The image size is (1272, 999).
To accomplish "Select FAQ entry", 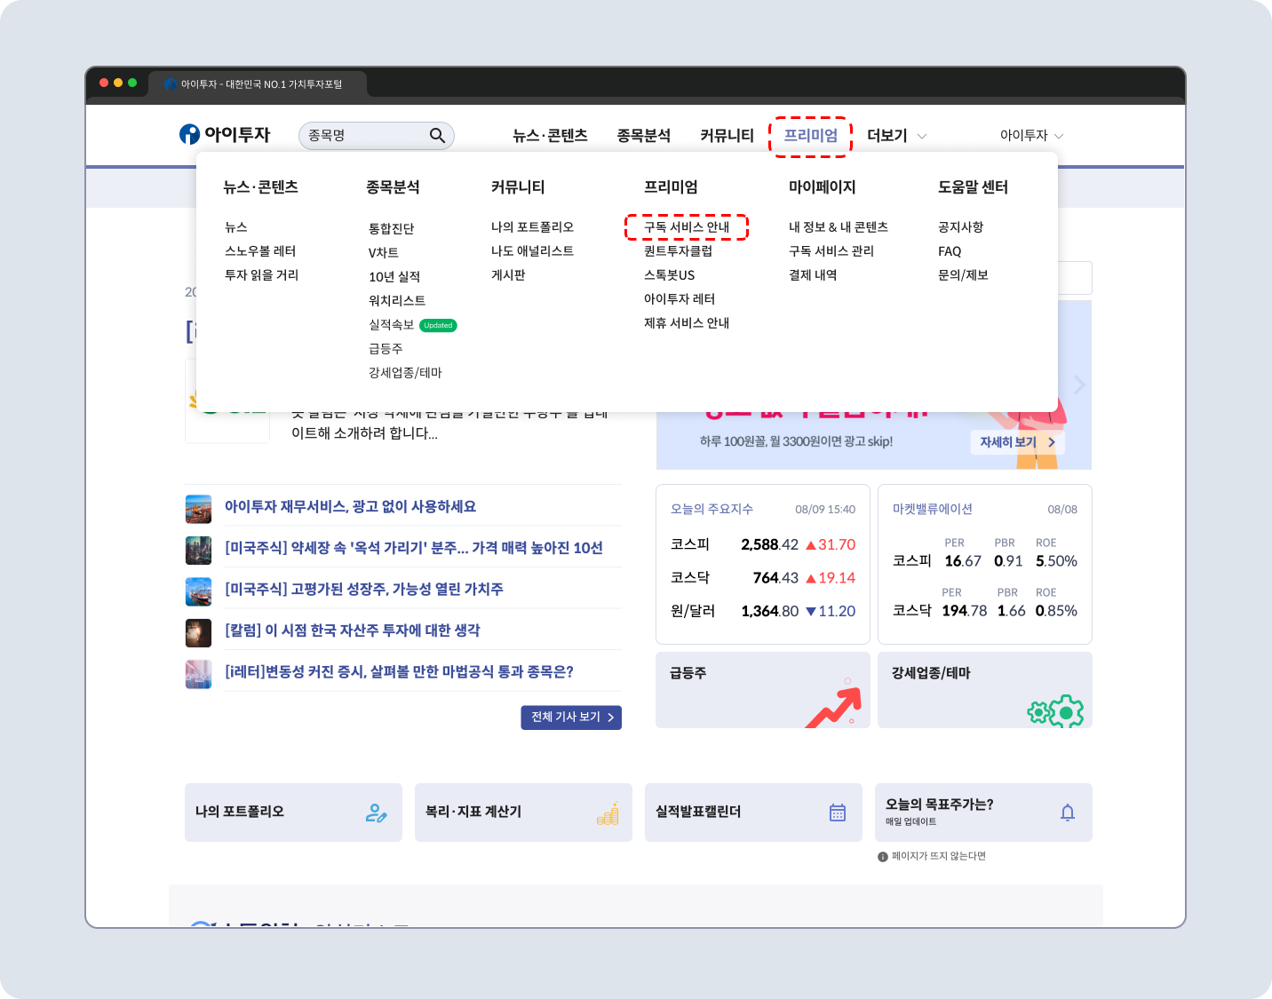I will pos(950,251).
